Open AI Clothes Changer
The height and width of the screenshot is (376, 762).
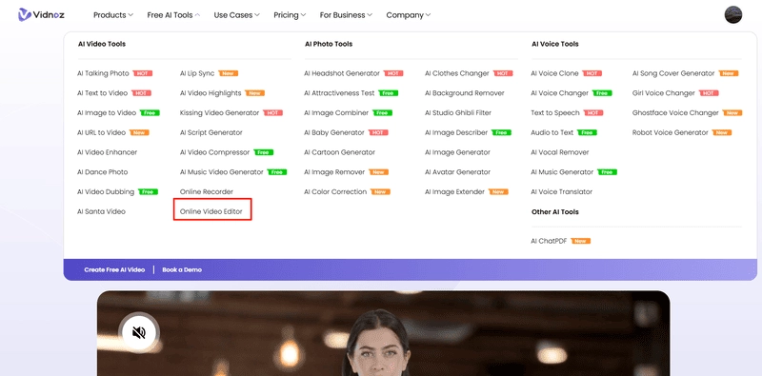tap(457, 73)
